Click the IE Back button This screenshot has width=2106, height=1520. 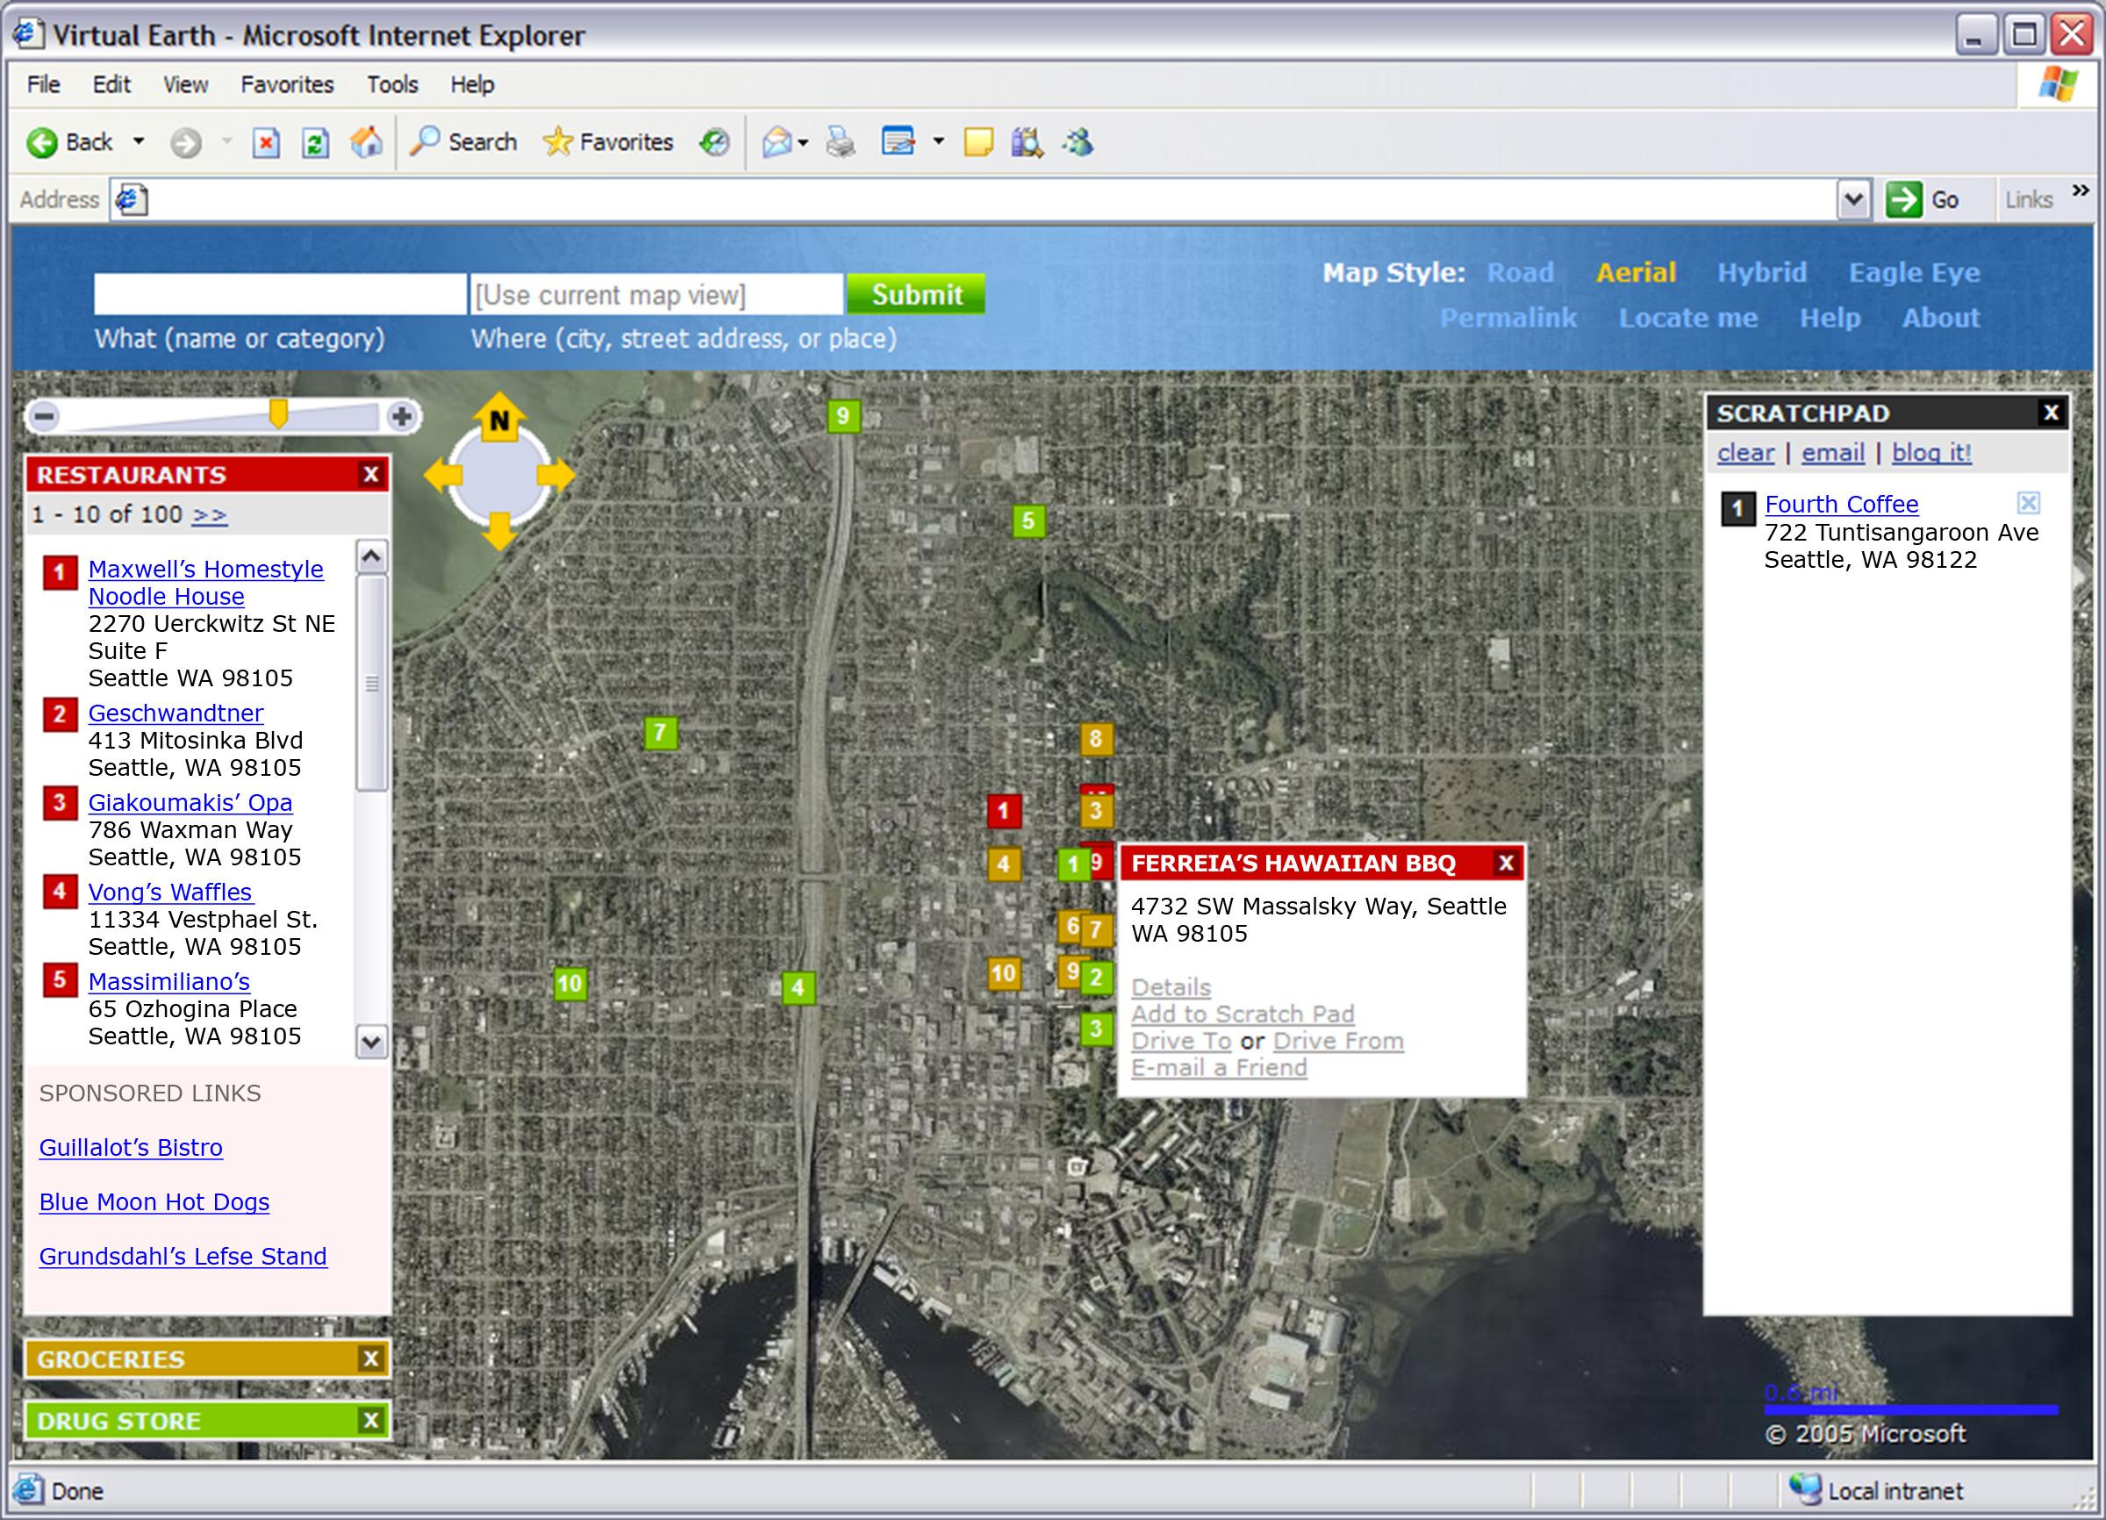coord(70,142)
